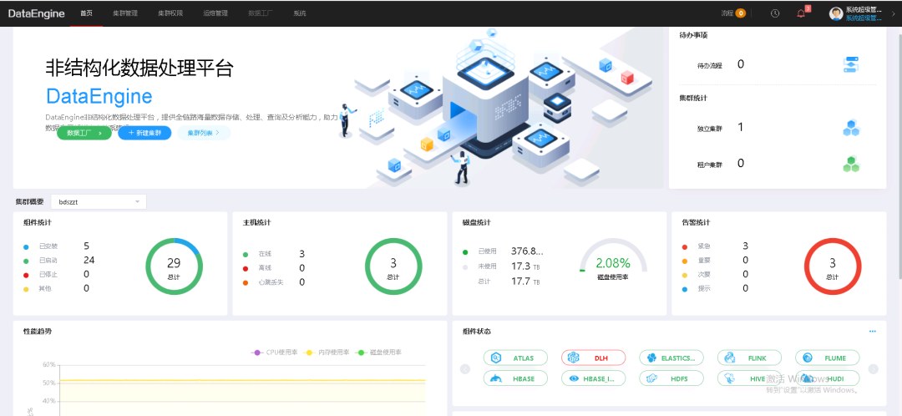Click the 紧急 alarm count 3

click(746, 246)
